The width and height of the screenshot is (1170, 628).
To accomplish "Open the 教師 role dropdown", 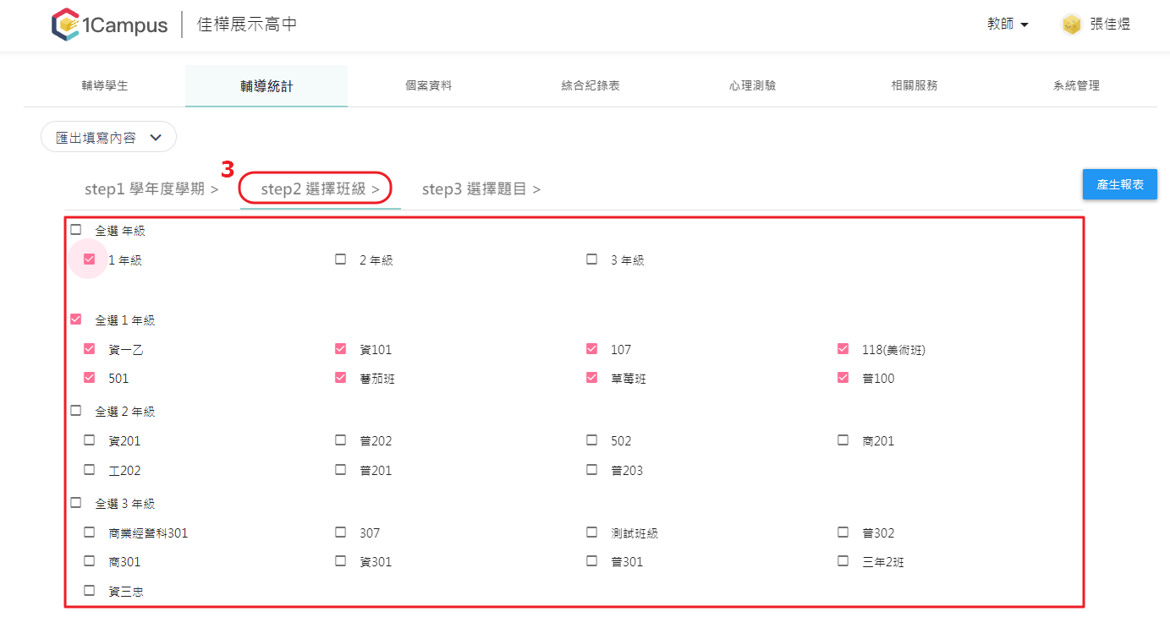I will pos(1008,25).
